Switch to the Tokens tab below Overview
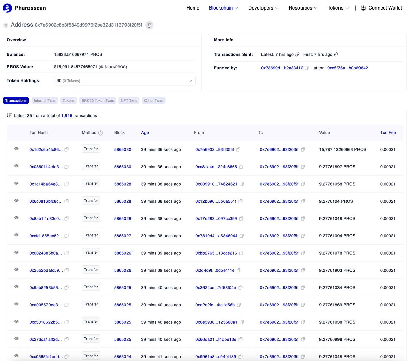The image size is (407, 361). pos(69,101)
